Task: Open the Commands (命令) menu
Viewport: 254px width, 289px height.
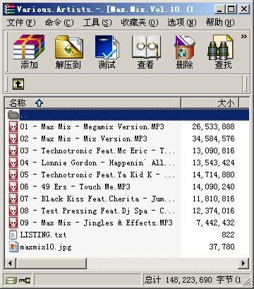Action: pyautogui.click(x=59, y=23)
